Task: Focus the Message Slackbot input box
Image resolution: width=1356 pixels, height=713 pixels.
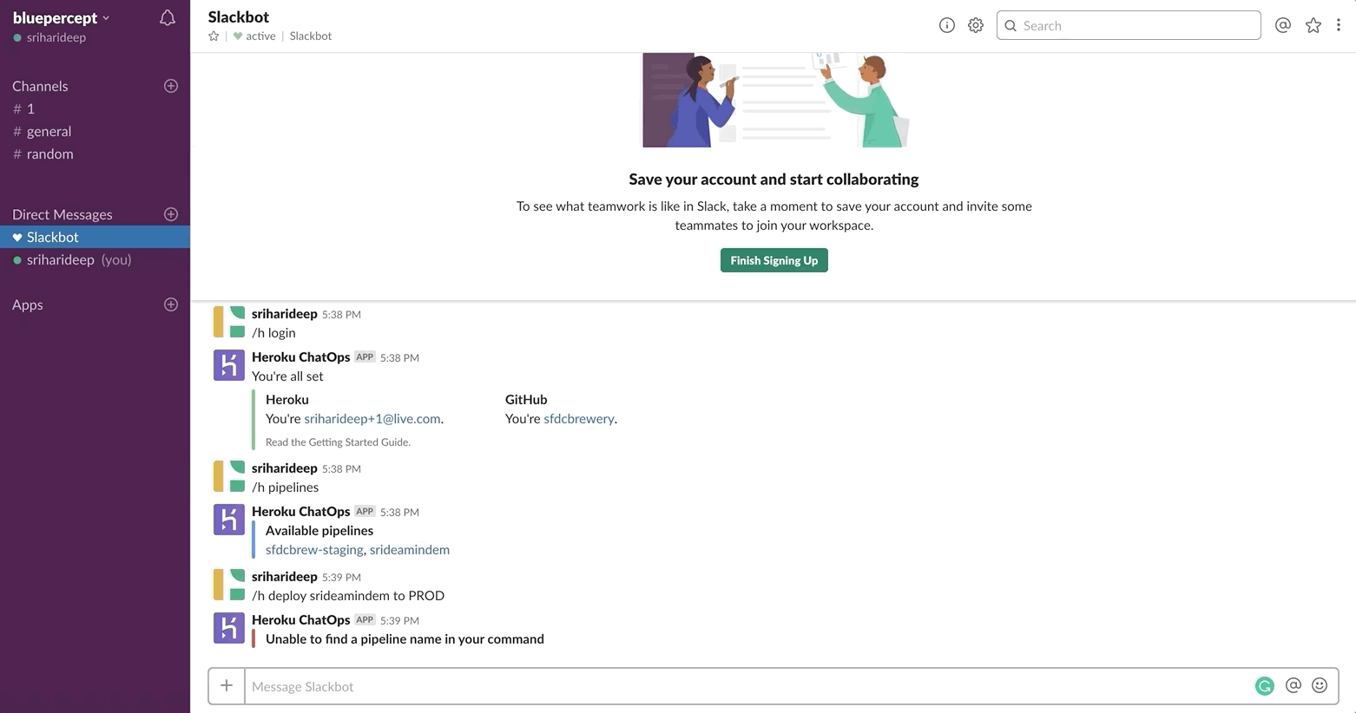Action: point(748,686)
